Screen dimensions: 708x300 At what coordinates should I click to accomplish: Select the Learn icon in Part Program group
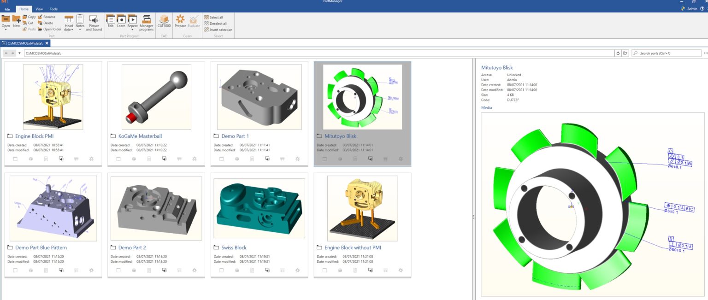click(x=121, y=21)
